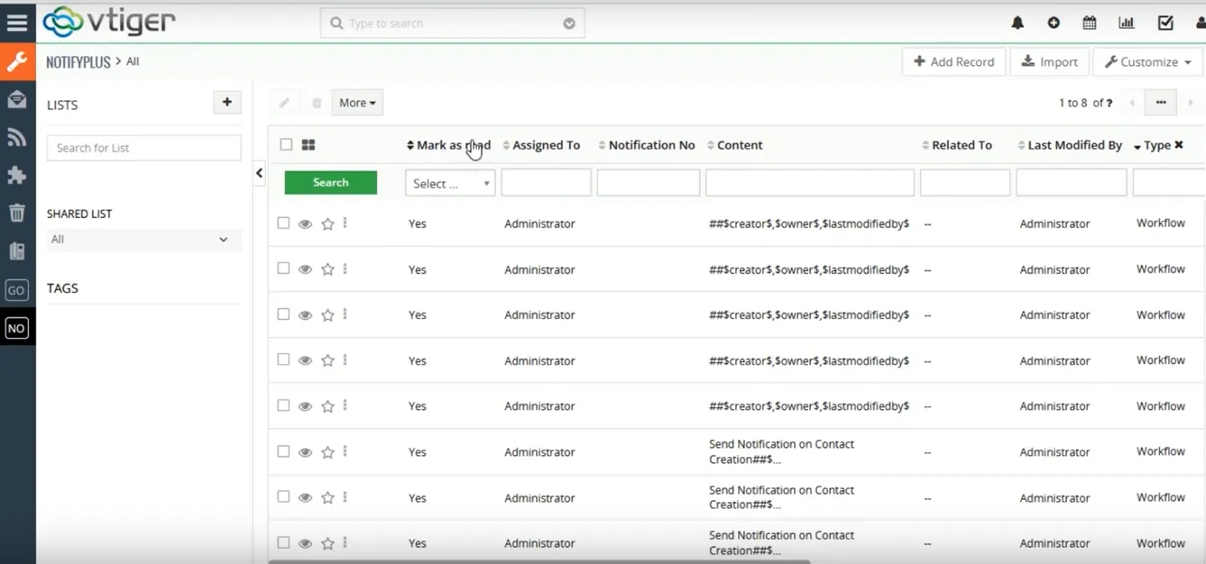
Task: Click the quick create plus icon
Action: coord(1054,23)
